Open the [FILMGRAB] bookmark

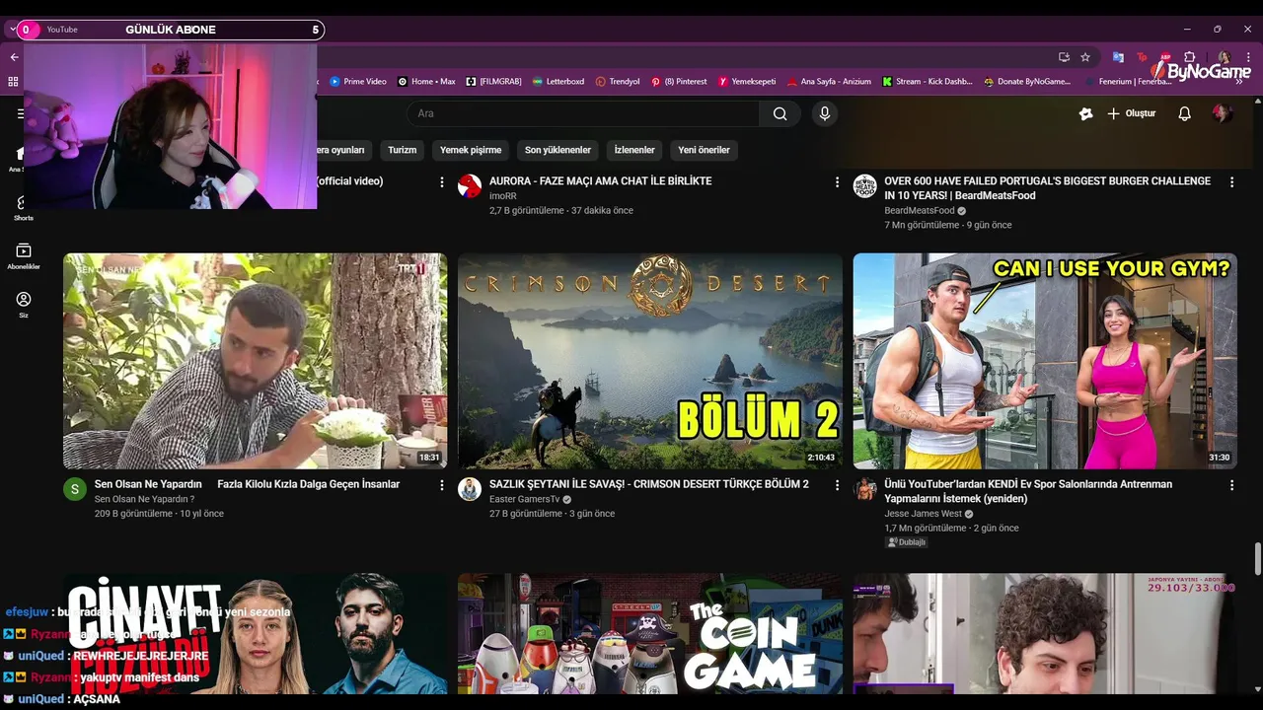point(493,82)
